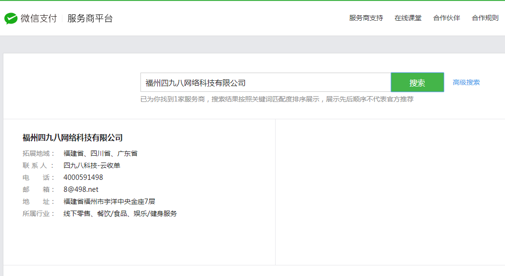Image resolution: width=505 pixels, height=276 pixels.
Task: Click the green WeChat Pay logo icon
Action: 11,18
